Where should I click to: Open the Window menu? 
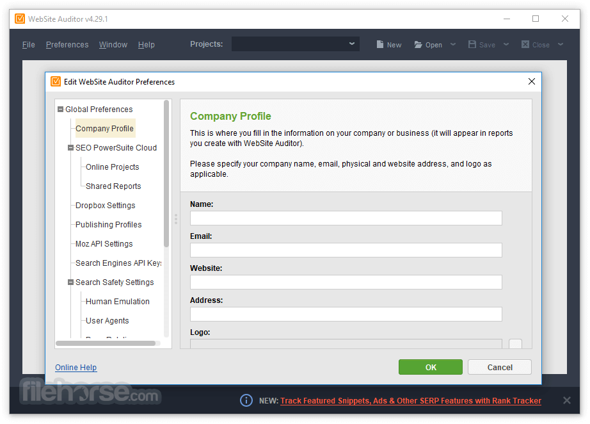113,45
